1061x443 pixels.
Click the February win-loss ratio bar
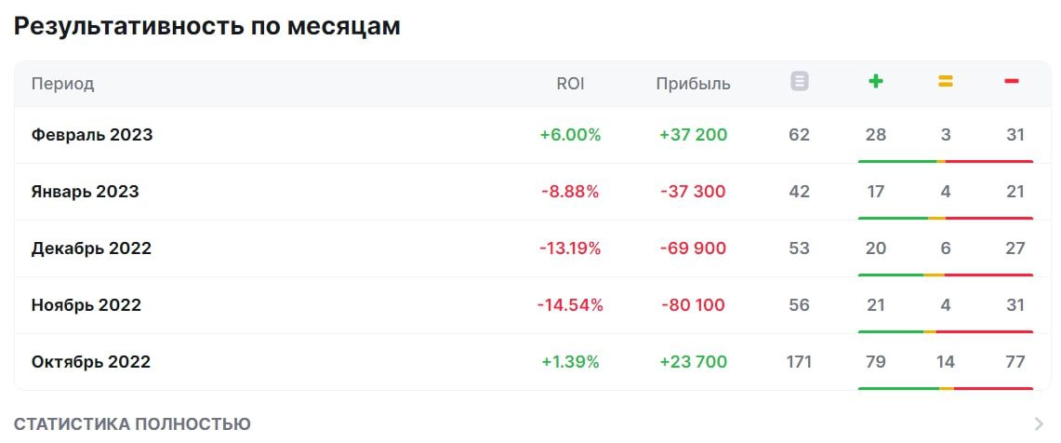(946, 161)
